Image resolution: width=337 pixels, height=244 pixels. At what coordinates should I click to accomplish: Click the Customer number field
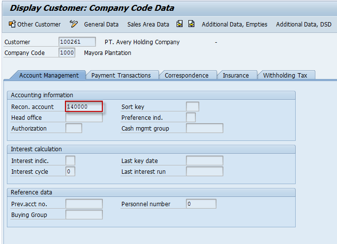(77, 42)
